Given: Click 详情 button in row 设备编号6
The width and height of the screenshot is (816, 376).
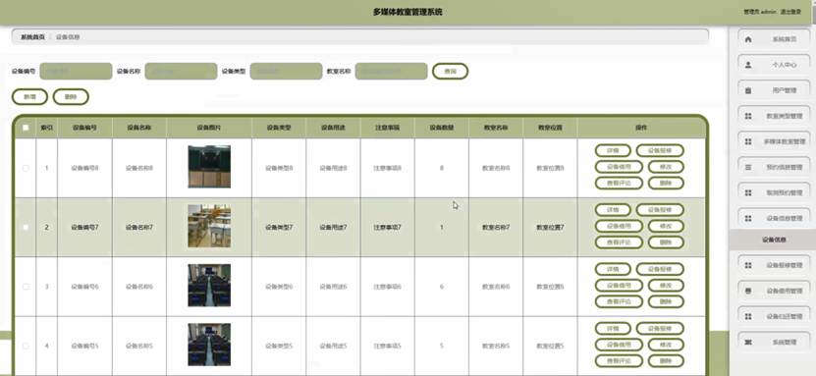Looking at the screenshot, I should (613, 269).
